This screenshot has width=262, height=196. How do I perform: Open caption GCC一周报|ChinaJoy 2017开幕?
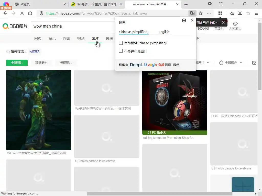point(234,116)
